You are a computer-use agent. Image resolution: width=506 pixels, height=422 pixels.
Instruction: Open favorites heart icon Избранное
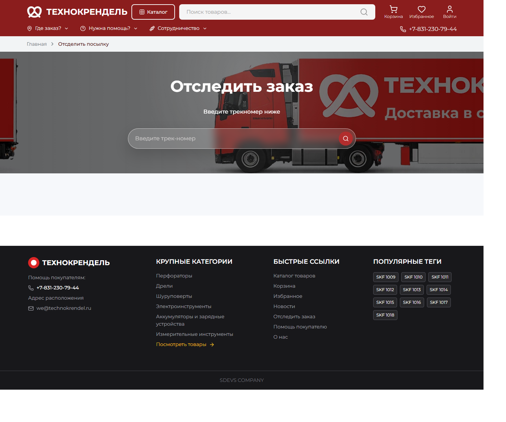coord(422,12)
